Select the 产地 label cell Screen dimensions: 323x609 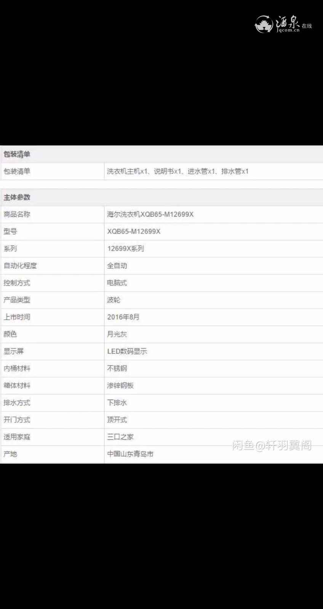pyautogui.click(x=53, y=454)
